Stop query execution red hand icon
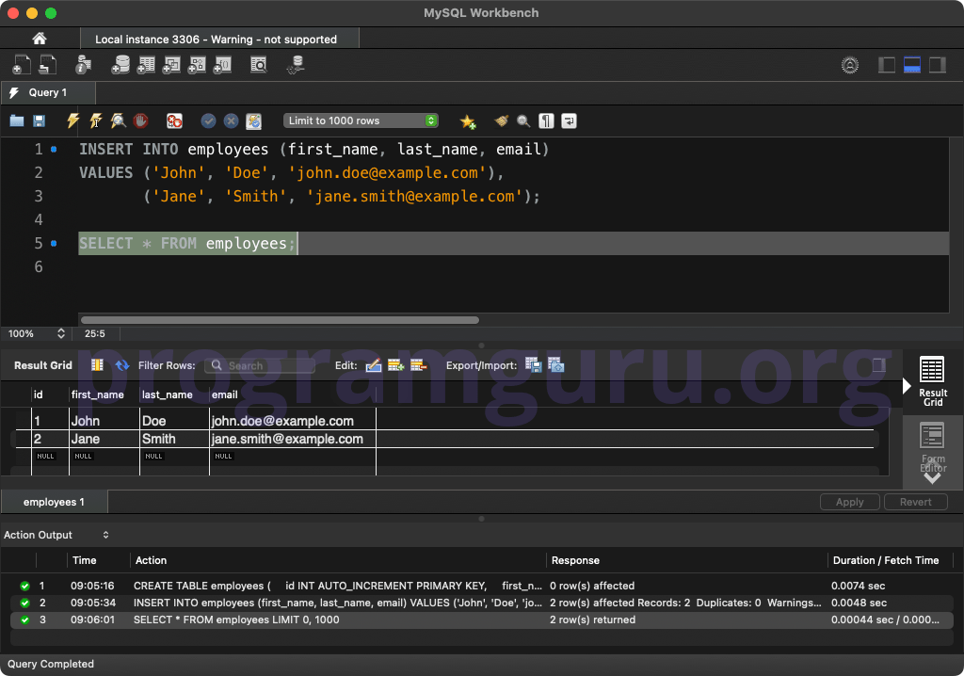The width and height of the screenshot is (964, 676). coord(141,121)
